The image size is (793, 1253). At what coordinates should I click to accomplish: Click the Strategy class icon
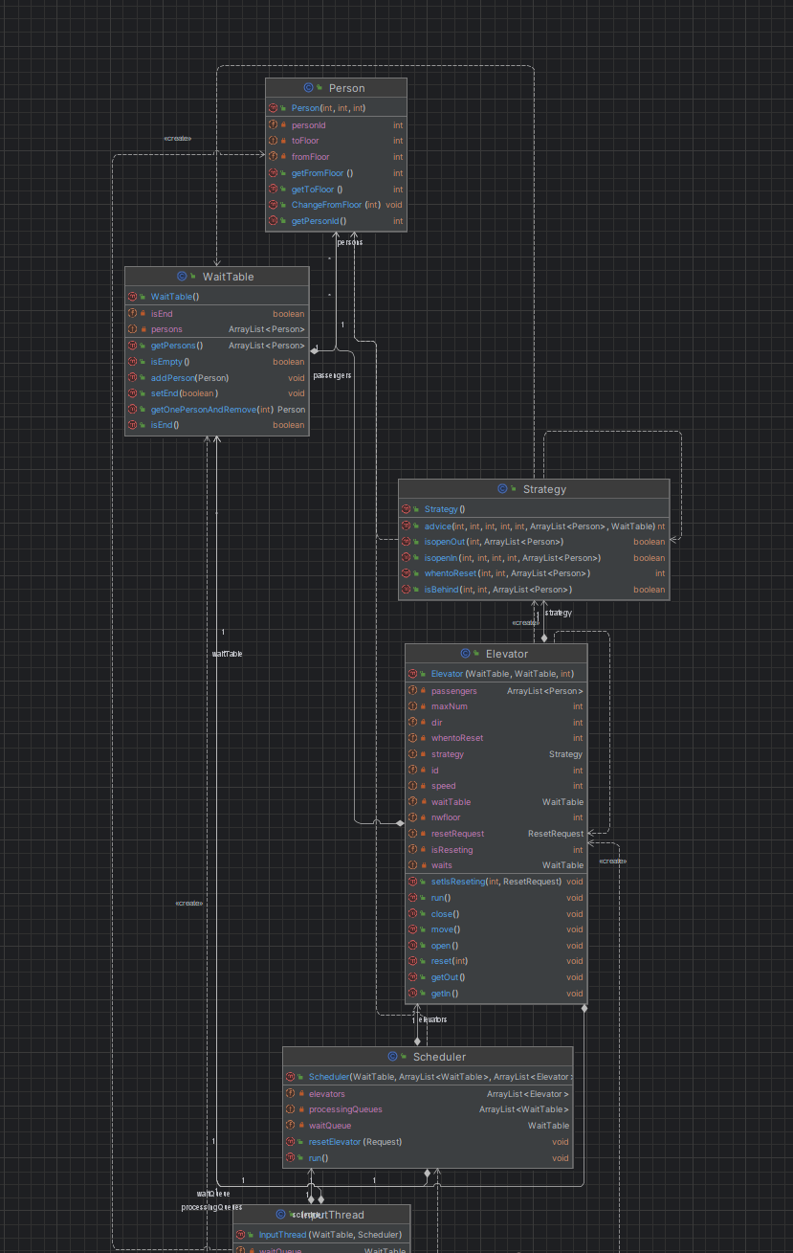point(502,489)
